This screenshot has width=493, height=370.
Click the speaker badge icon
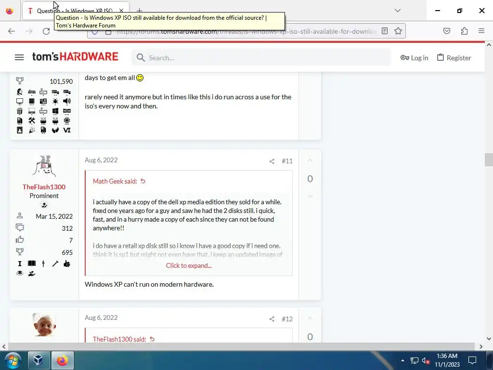click(66, 101)
